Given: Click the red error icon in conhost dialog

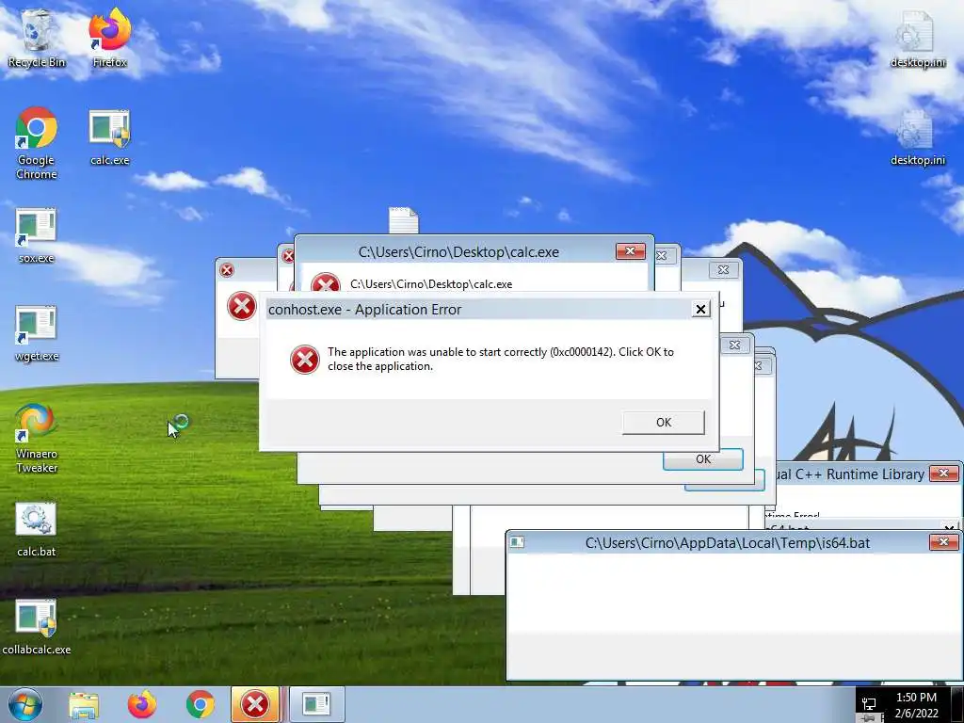Looking at the screenshot, I should (x=305, y=360).
